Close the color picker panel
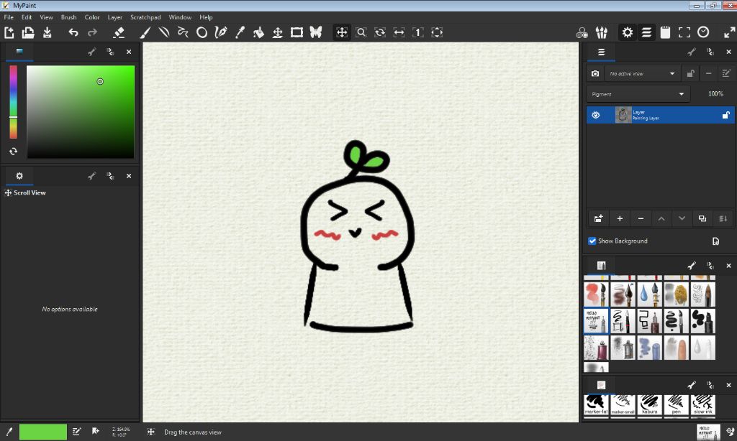737x441 pixels. (129, 52)
